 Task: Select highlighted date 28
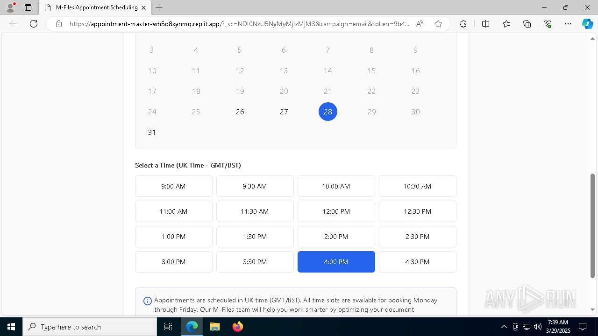coord(328,112)
